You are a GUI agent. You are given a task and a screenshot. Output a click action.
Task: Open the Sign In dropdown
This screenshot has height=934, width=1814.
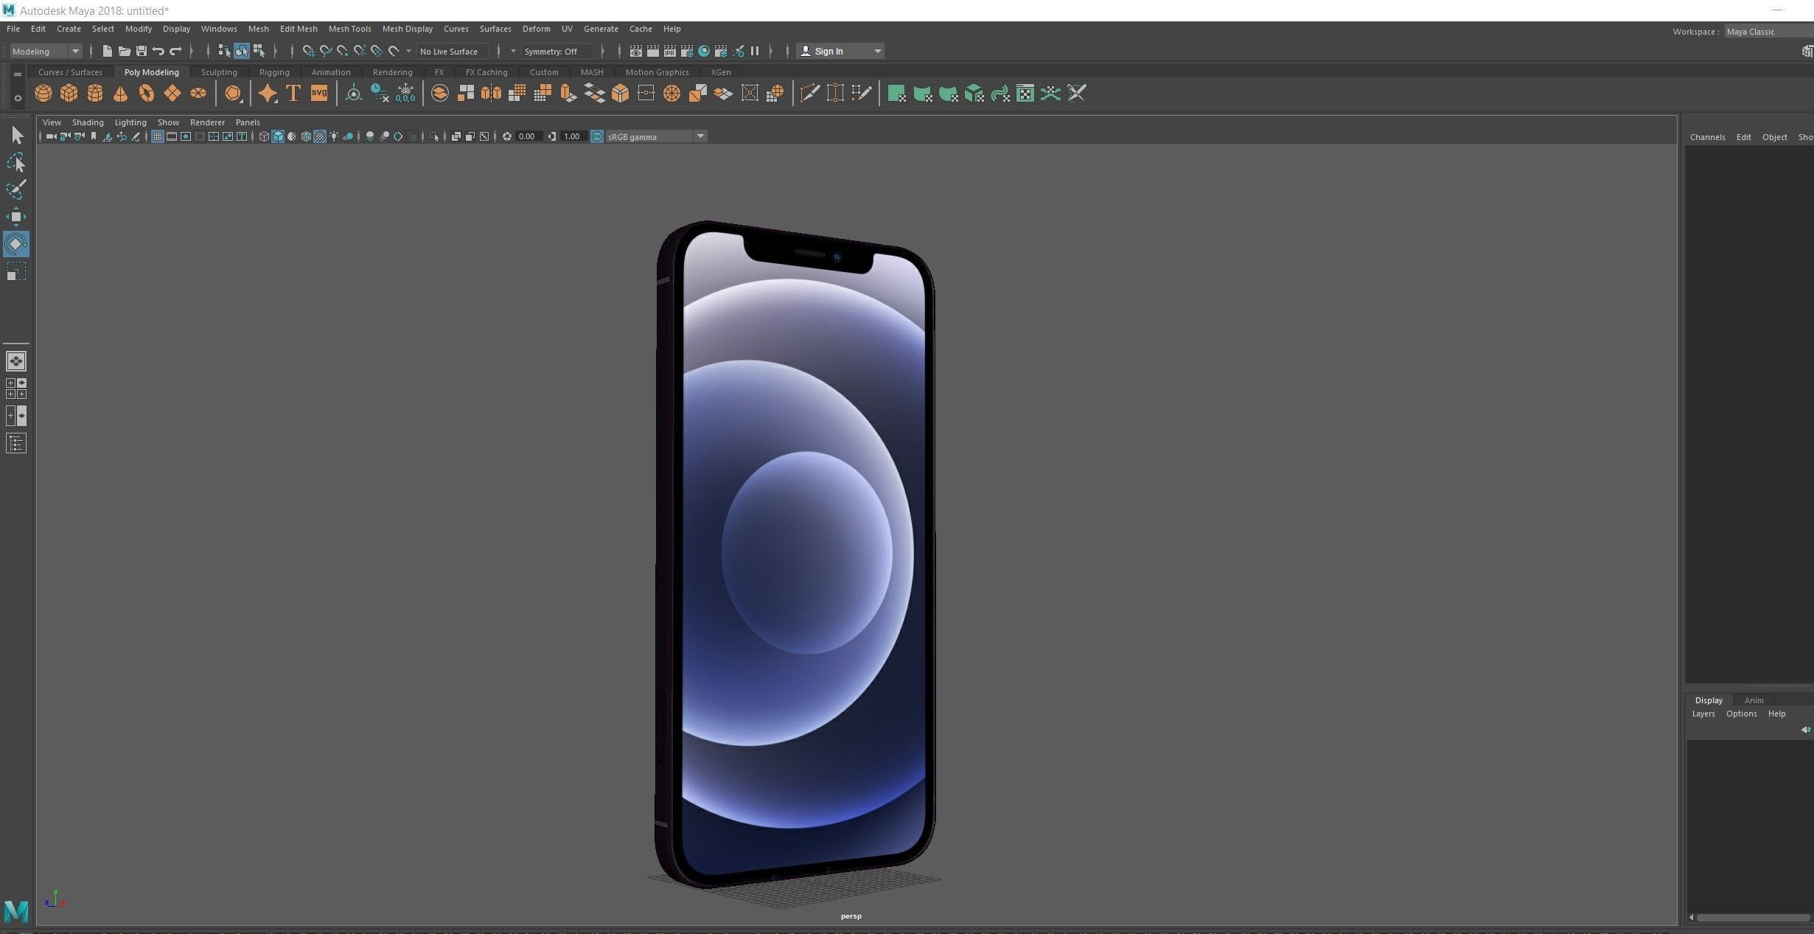click(x=840, y=51)
